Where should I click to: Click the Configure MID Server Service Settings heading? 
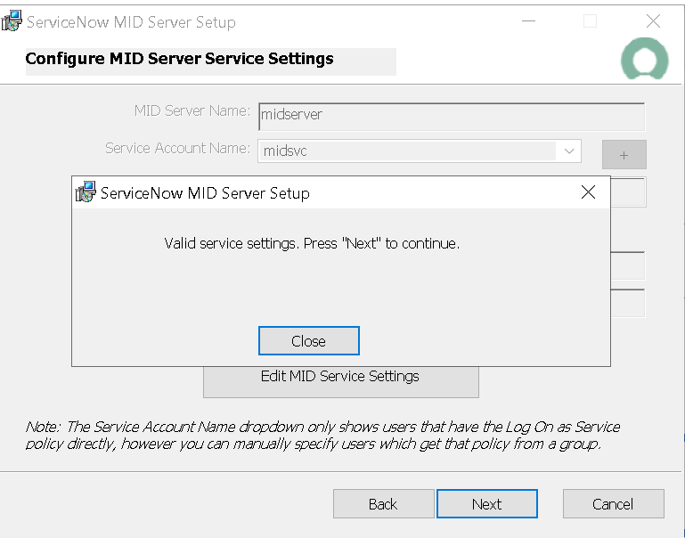click(x=180, y=60)
